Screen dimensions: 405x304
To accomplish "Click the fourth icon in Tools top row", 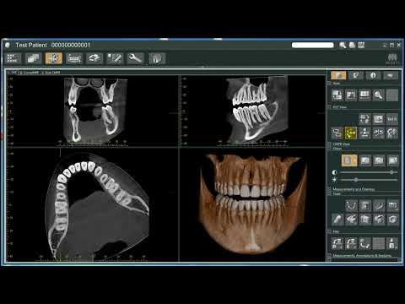I will pyautogui.click(x=392, y=206).
